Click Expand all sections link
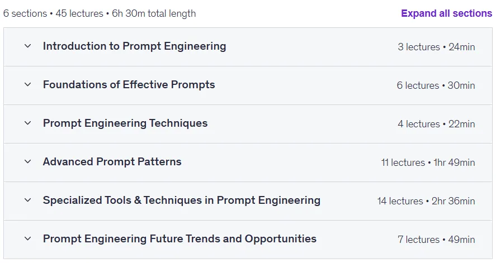Viewport: 496px width, 263px height. point(446,13)
